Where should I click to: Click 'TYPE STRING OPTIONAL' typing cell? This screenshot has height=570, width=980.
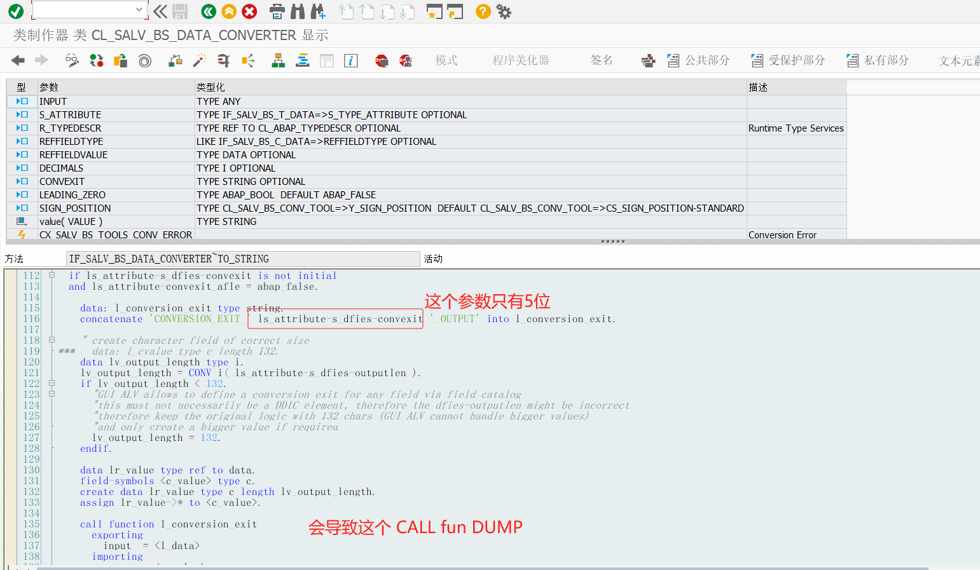[x=471, y=181]
